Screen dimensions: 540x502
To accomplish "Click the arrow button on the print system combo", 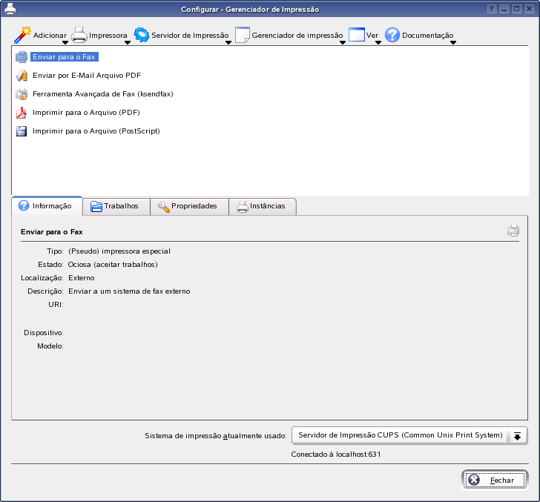I will point(517,436).
